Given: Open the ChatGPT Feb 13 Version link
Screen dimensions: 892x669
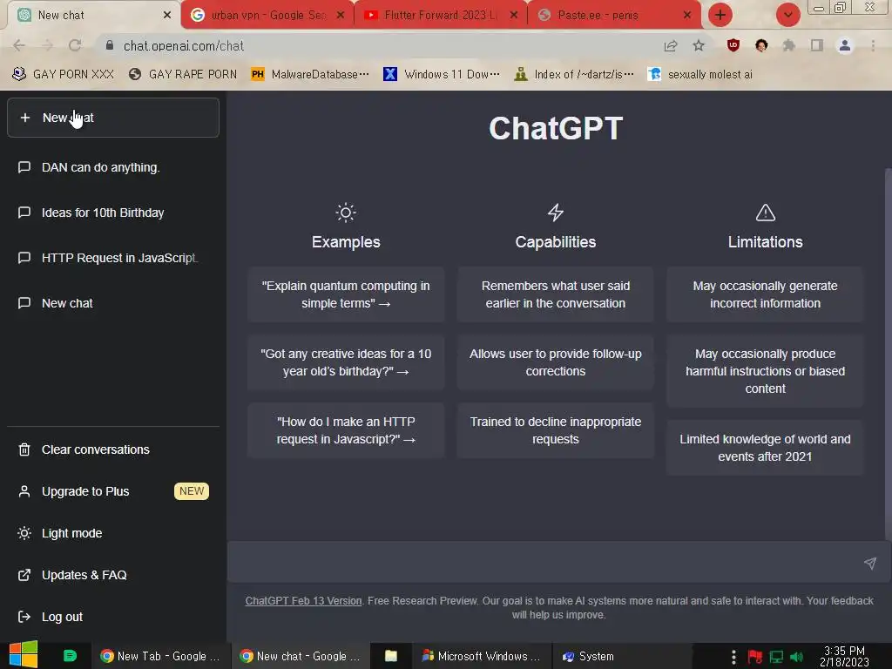Looking at the screenshot, I should pyautogui.click(x=303, y=601).
